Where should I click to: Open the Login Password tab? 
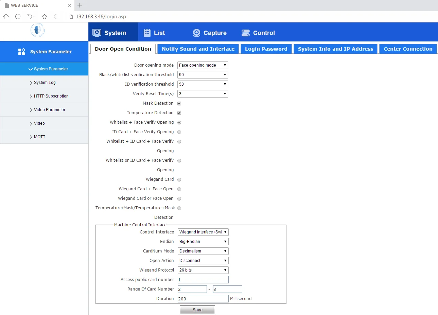(266, 49)
